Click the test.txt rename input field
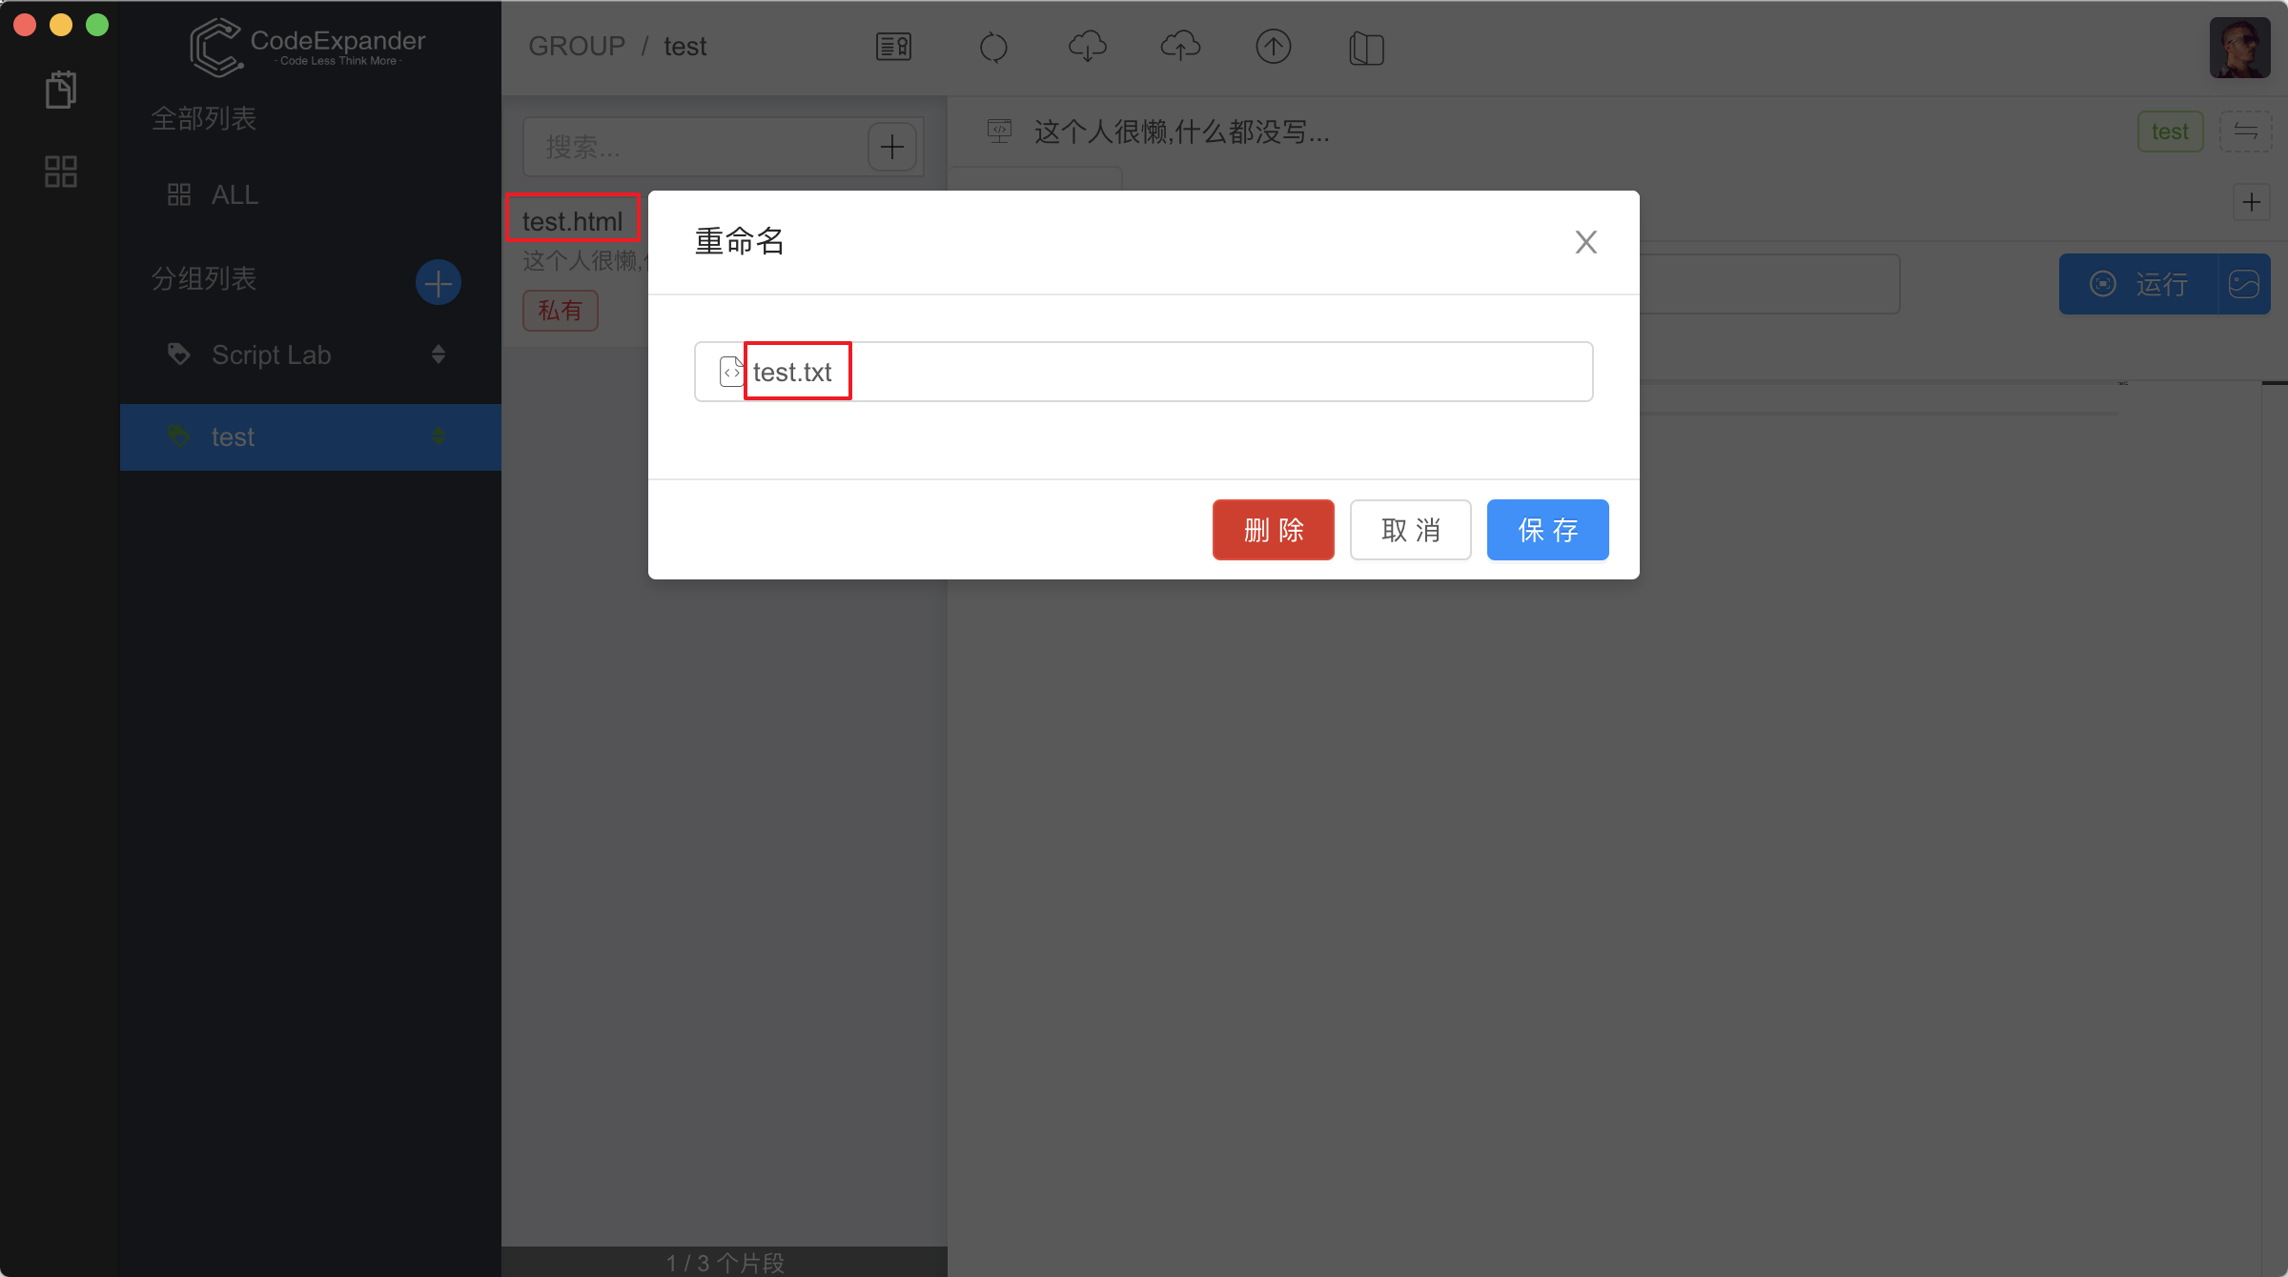The height and width of the screenshot is (1277, 2288). (x=1143, y=372)
